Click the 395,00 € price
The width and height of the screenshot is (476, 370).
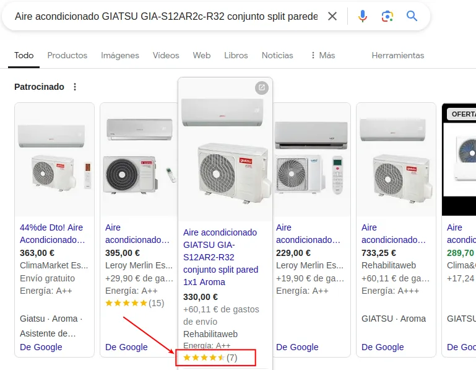click(x=123, y=253)
